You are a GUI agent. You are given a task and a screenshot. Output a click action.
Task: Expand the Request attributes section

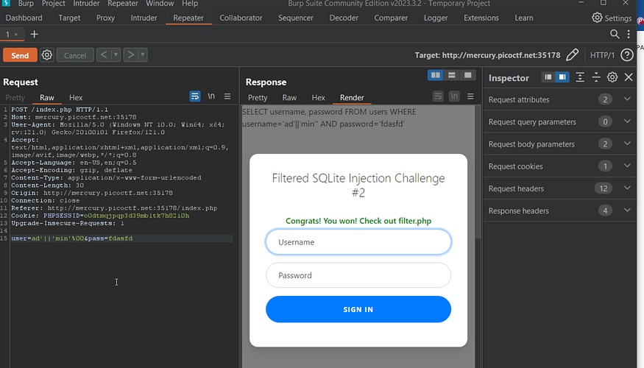(627, 99)
